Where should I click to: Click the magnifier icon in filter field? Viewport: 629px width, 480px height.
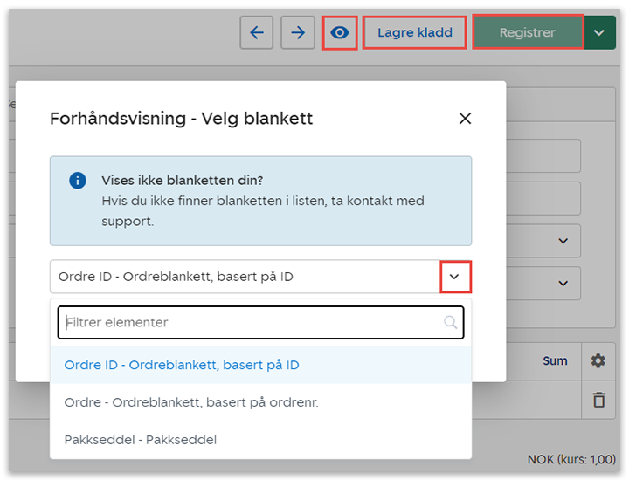[x=451, y=322]
